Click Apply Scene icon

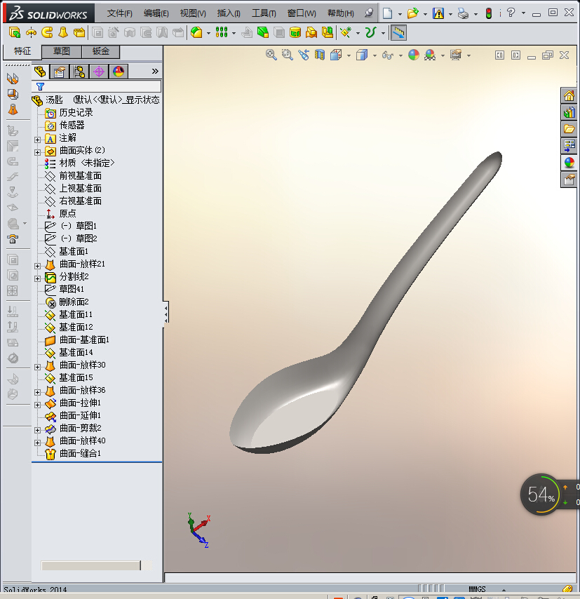pyautogui.click(x=430, y=55)
